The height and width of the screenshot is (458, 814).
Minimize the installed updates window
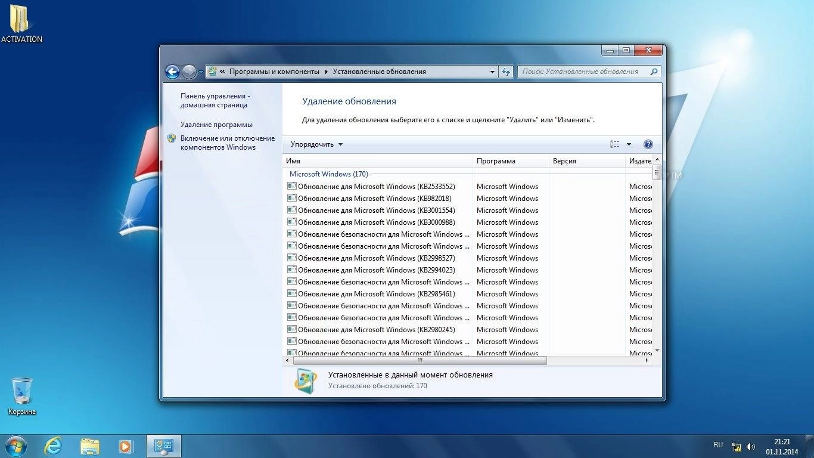[610, 51]
